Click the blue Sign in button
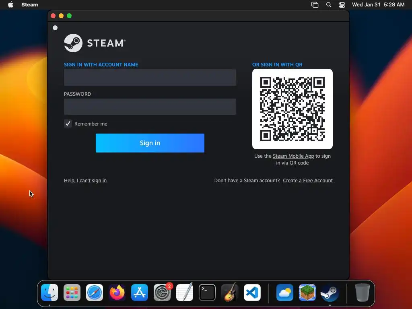 pos(150,143)
